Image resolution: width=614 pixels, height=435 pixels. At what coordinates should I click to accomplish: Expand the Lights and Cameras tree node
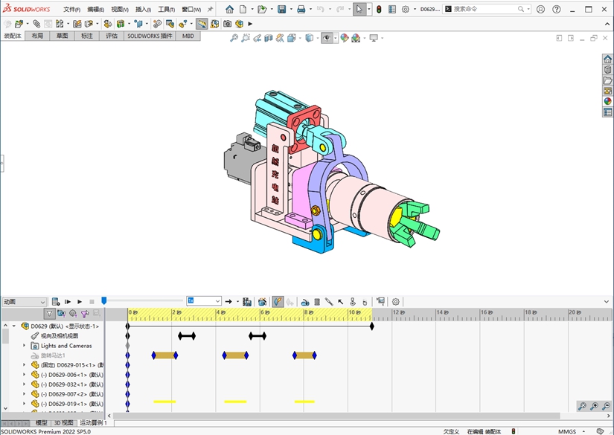24,346
